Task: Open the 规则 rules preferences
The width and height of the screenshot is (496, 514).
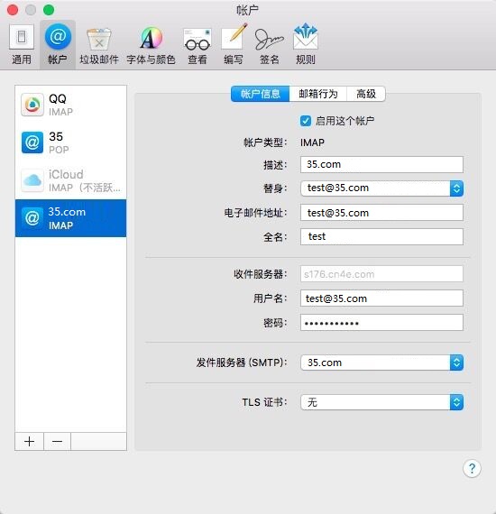Action: point(306,44)
